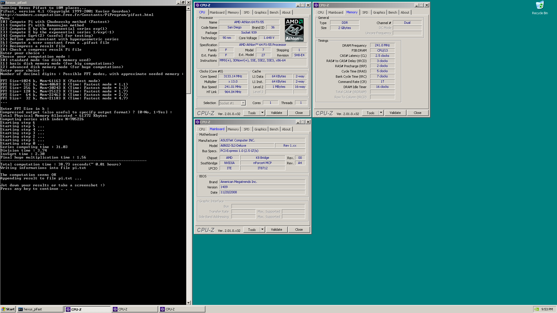
Task: Switch to hexus_pifast taskbar item
Action: pos(40,309)
